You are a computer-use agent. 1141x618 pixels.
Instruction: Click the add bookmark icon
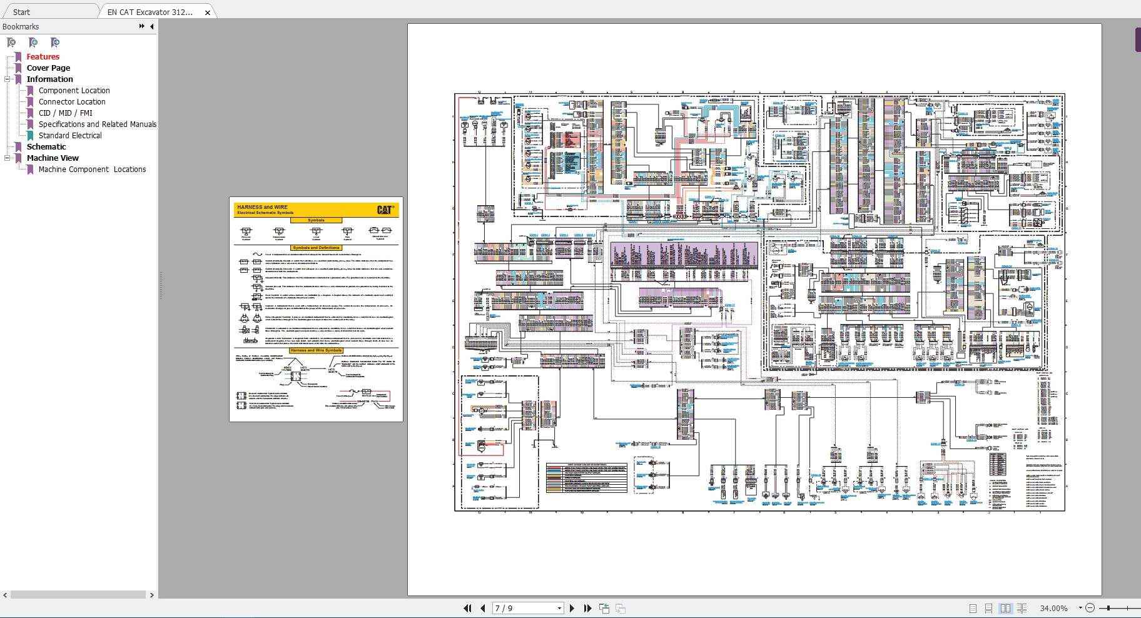[x=33, y=43]
